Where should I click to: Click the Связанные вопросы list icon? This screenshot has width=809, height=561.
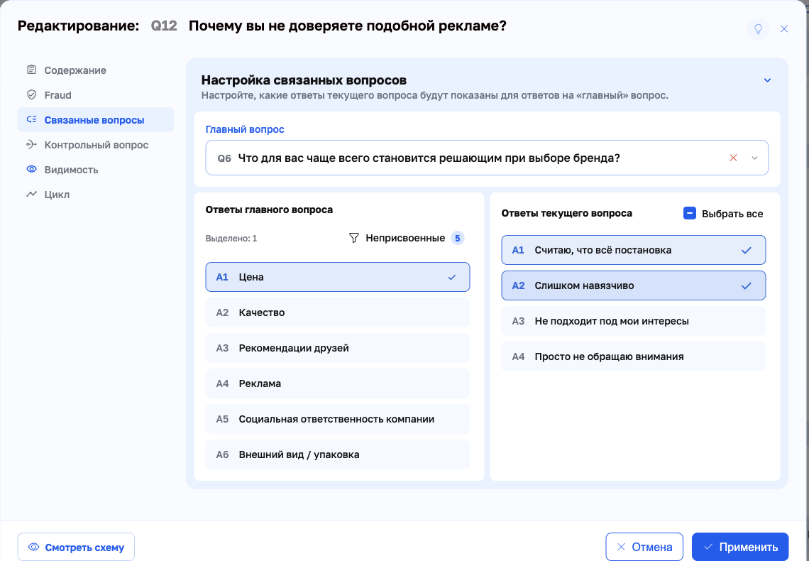(x=31, y=120)
